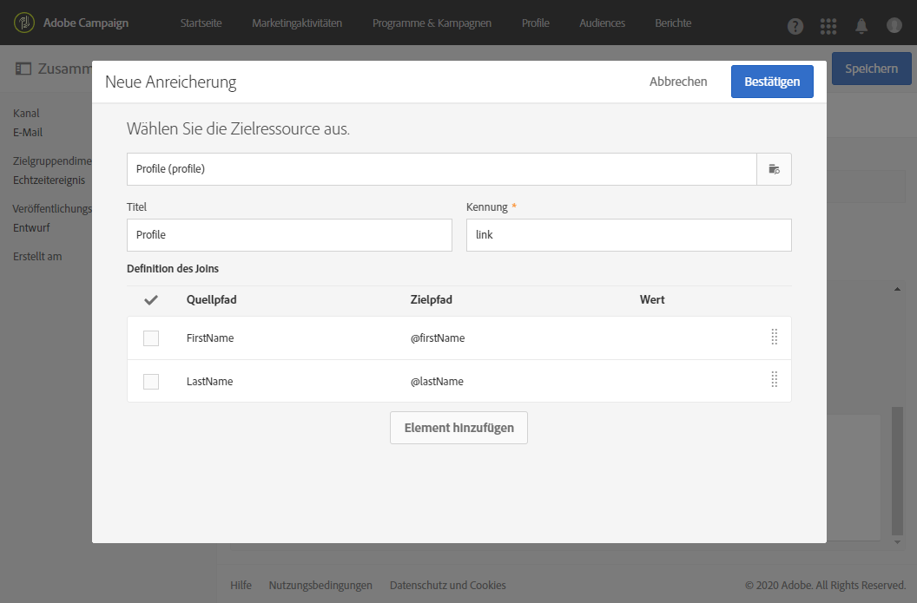Open the Marketingaktivitäten menu

coord(297,23)
